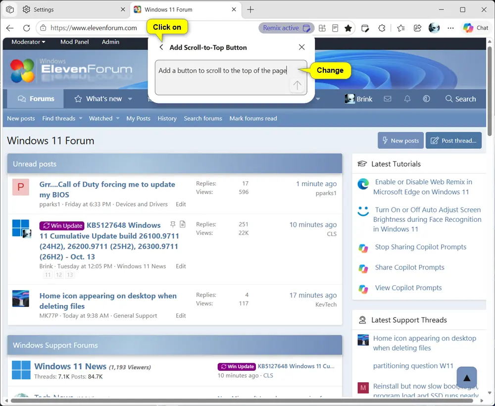Screen dimensions: 495x406
Task: Open the Windows 11 News forum link
Action: point(70,366)
